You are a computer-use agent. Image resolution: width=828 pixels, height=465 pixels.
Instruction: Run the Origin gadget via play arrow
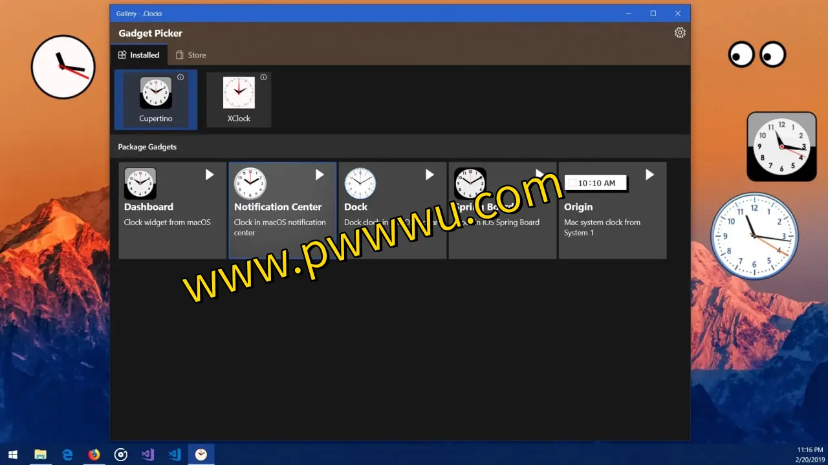[649, 175]
